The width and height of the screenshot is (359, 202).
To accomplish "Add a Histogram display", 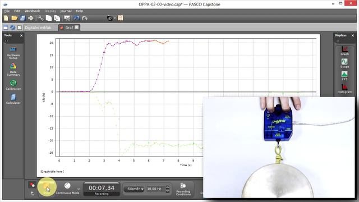I will click(344, 89).
